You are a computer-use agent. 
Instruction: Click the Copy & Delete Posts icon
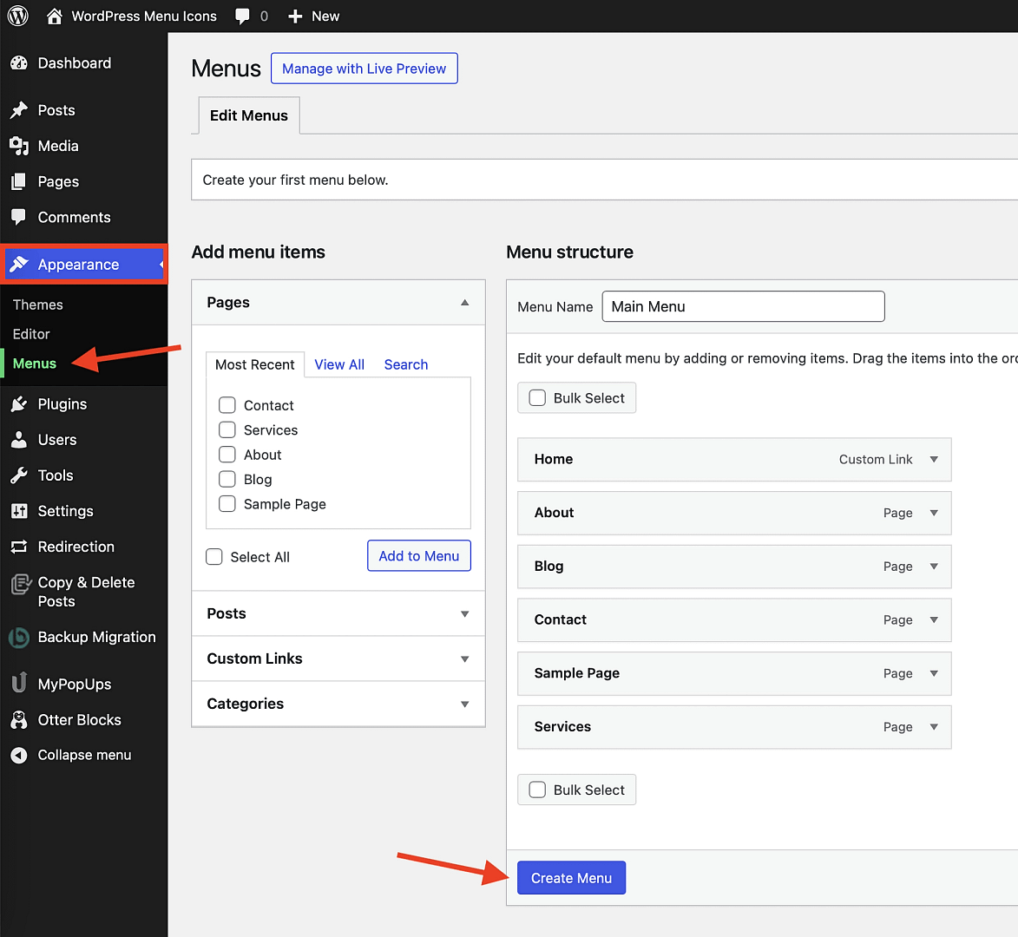click(x=20, y=584)
